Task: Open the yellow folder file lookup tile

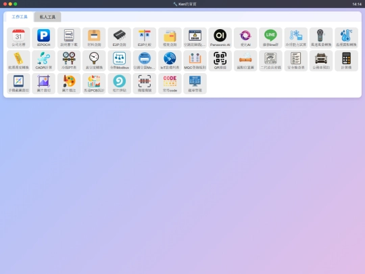Action: pyautogui.click(x=170, y=38)
